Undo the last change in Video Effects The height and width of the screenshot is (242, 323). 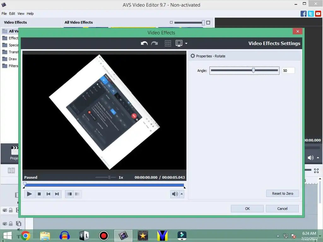[144, 43]
